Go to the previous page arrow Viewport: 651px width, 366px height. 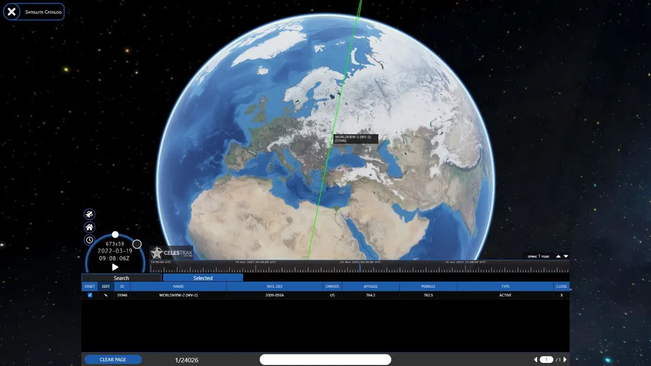tap(535, 359)
